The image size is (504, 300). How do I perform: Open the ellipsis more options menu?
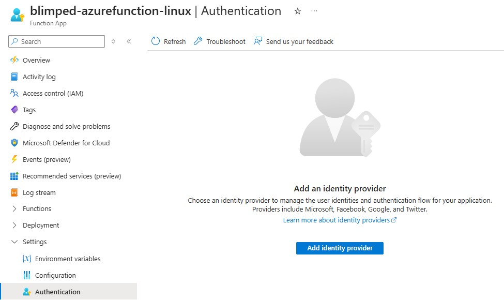click(x=314, y=11)
